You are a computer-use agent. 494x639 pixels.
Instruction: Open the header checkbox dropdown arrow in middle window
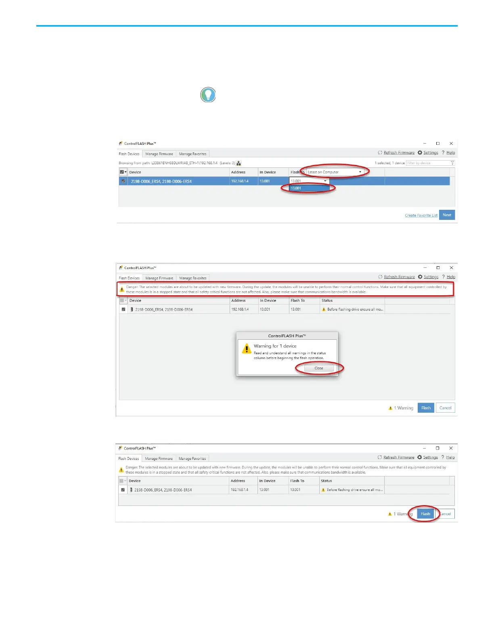point(126,301)
